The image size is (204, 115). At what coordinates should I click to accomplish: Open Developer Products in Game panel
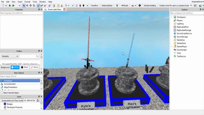(15, 107)
